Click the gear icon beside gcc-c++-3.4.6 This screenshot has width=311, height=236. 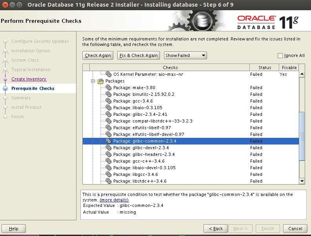tap(108, 161)
